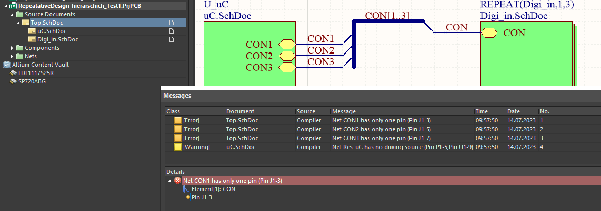This screenshot has height=211, width=601.
Task: Click the warning icon for Net Res_uC message
Action: tap(177, 147)
